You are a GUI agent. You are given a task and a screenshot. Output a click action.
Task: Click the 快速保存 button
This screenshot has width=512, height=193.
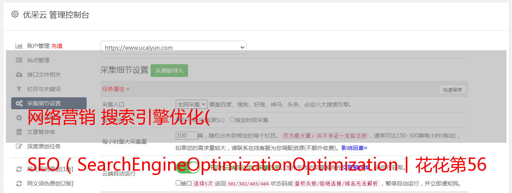[x=452, y=90]
